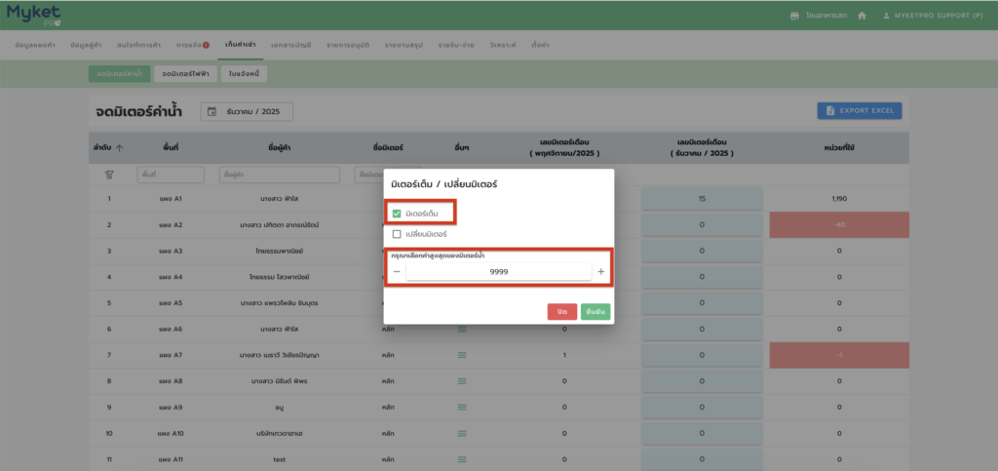Click the store icon beside โซนอาหารสด

pyautogui.click(x=794, y=16)
